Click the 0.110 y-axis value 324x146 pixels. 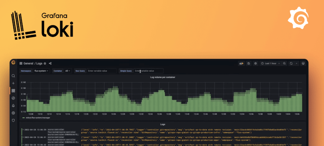pos(23,112)
